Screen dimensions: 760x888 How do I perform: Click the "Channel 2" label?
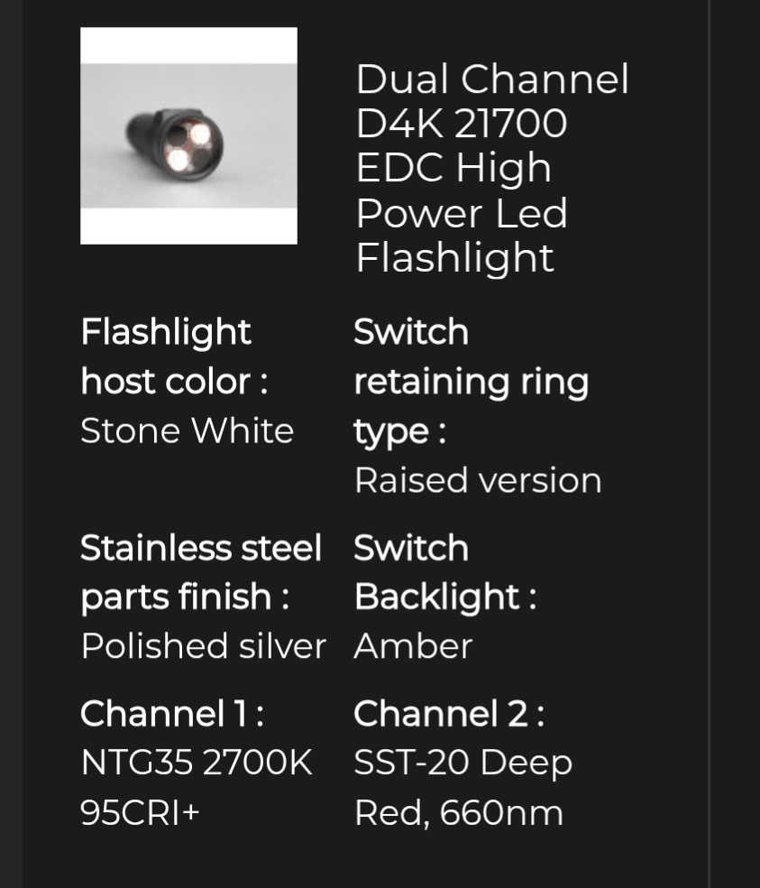[448, 714]
